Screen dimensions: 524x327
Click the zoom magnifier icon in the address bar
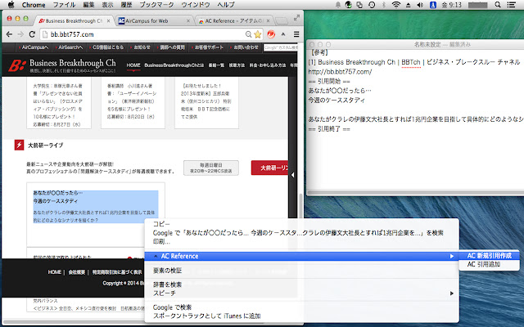pyautogui.click(x=248, y=34)
